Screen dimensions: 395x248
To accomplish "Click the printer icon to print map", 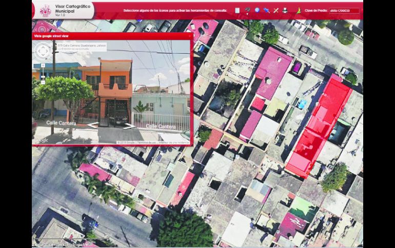I will click(x=285, y=10).
